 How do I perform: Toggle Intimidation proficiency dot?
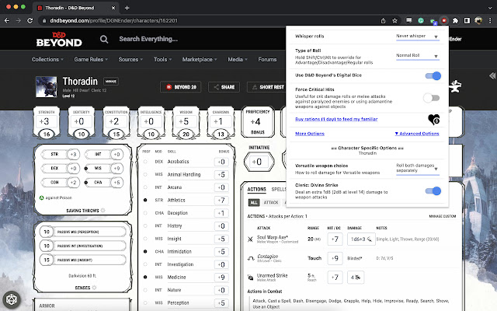[145, 251]
